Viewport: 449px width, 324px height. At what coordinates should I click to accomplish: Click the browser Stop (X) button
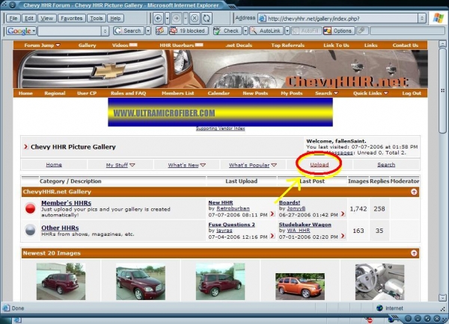[x=195, y=17]
